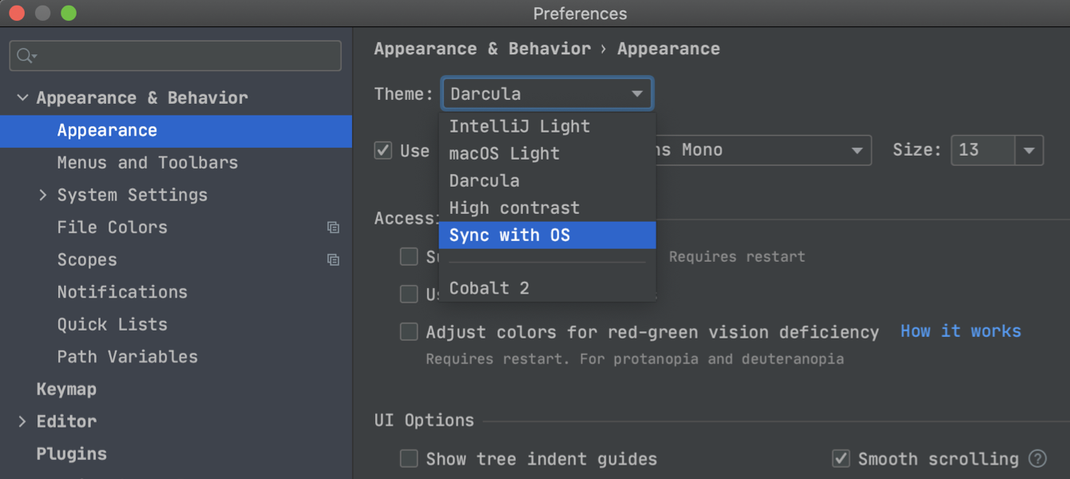The height and width of the screenshot is (479, 1070).
Task: Click the Size value field showing 13
Action: [983, 150]
